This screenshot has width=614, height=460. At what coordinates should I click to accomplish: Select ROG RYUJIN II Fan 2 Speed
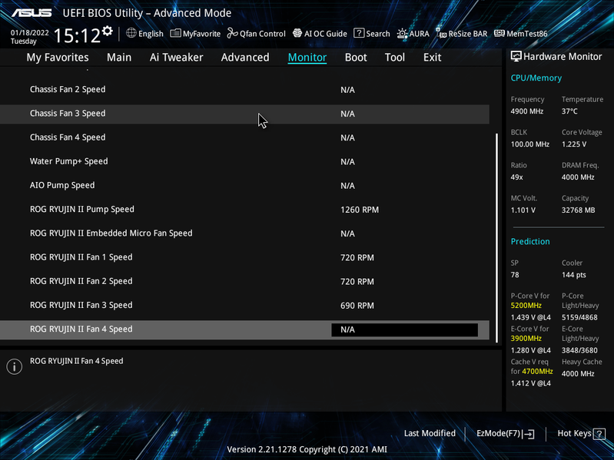point(244,281)
